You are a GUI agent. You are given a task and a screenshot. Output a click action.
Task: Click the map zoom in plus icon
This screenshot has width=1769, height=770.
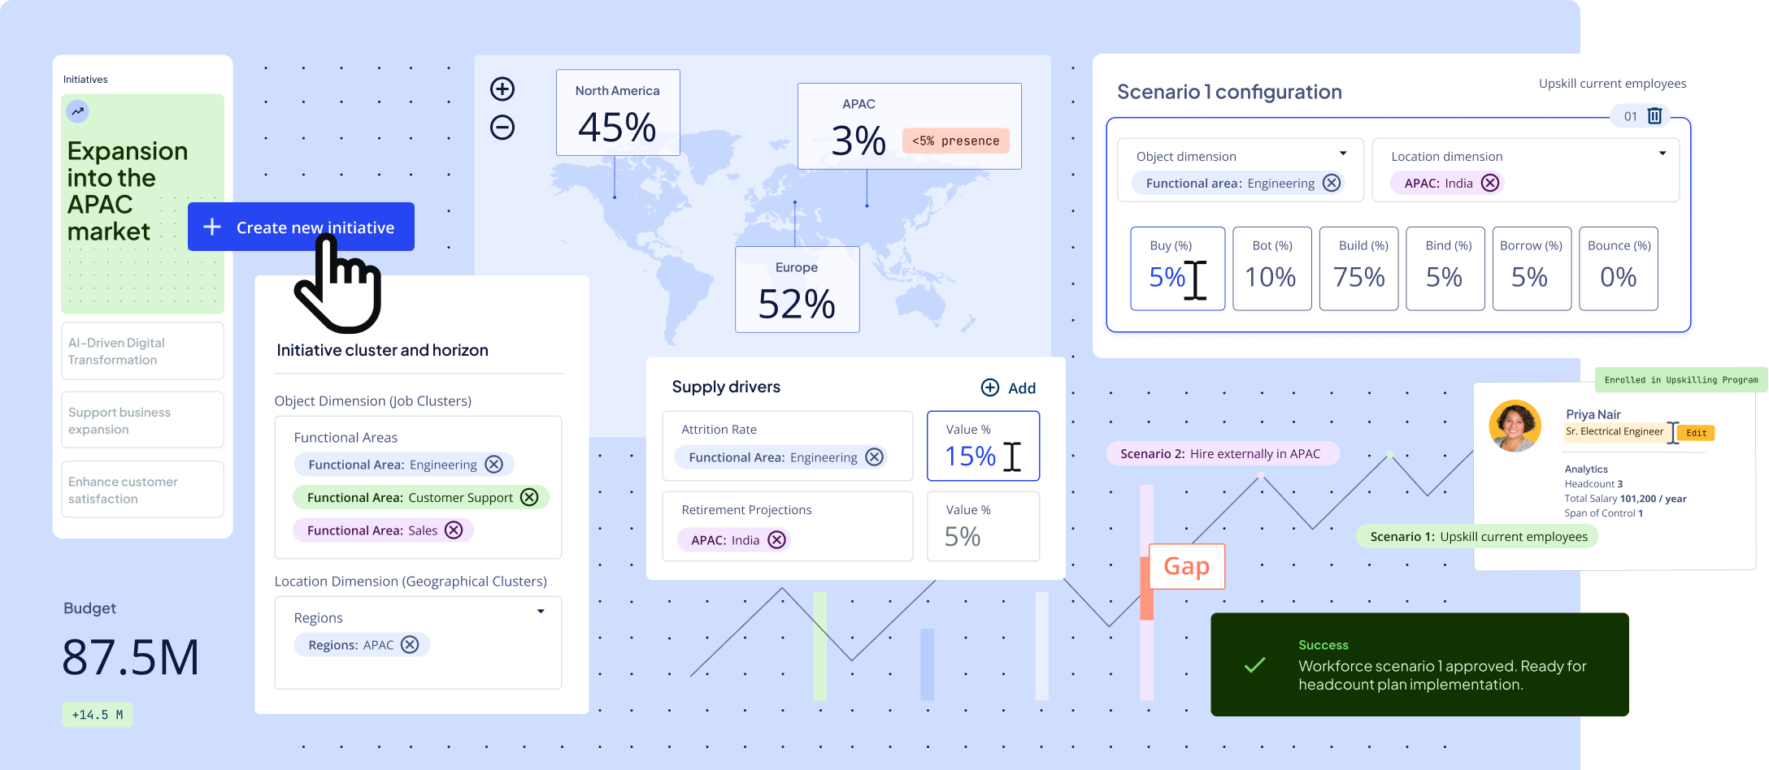pyautogui.click(x=502, y=89)
